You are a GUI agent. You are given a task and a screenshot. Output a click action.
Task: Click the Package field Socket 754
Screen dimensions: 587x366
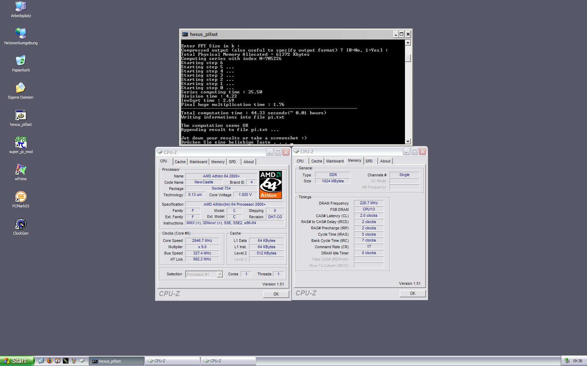coord(221,188)
